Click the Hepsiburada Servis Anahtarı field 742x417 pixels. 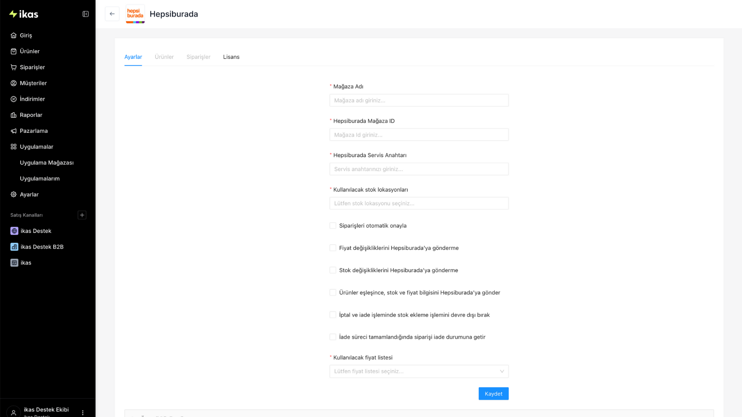click(x=419, y=169)
